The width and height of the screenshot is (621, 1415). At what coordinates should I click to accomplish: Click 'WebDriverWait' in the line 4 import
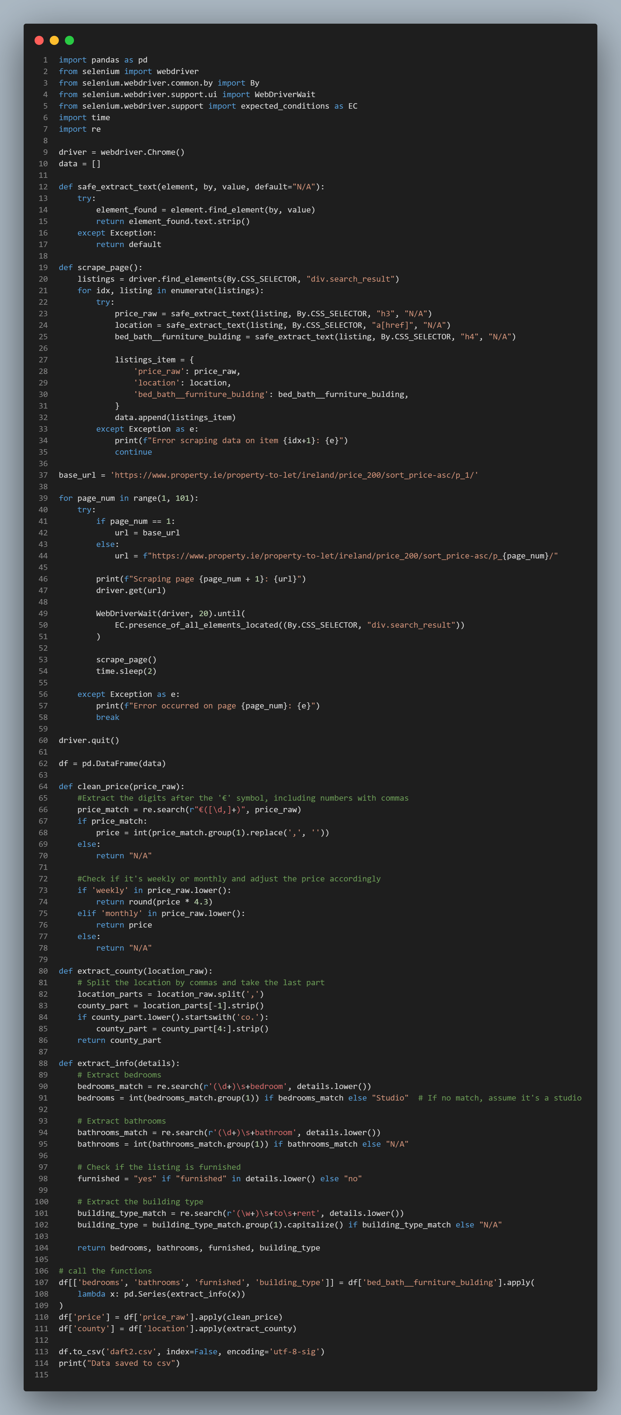[x=285, y=94]
